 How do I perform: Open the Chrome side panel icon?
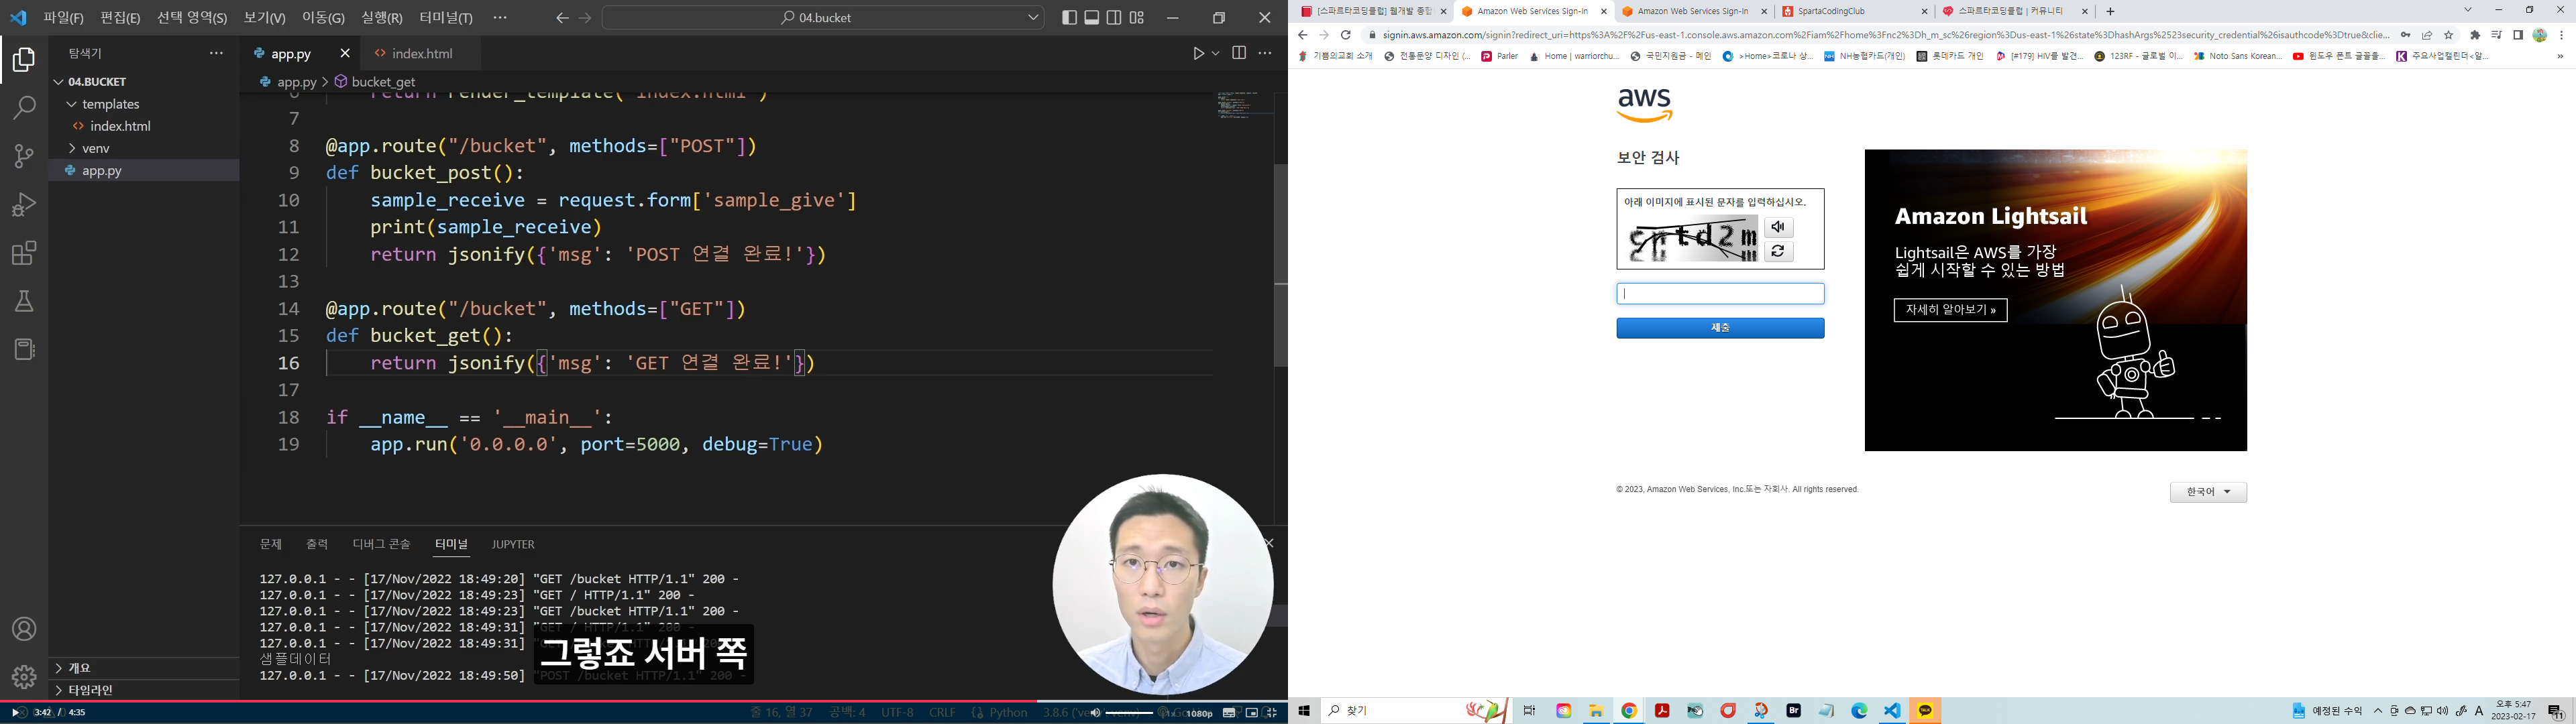(2518, 35)
